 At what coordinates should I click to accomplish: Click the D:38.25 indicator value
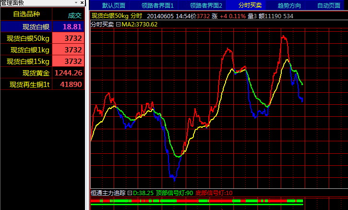pos(143,193)
